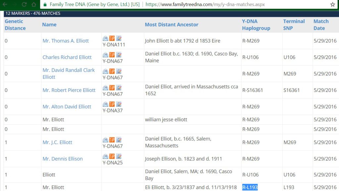This screenshot has width=339, height=191.
Task: Click the R-S16361 haplogroup cell
Action: pos(252,90)
